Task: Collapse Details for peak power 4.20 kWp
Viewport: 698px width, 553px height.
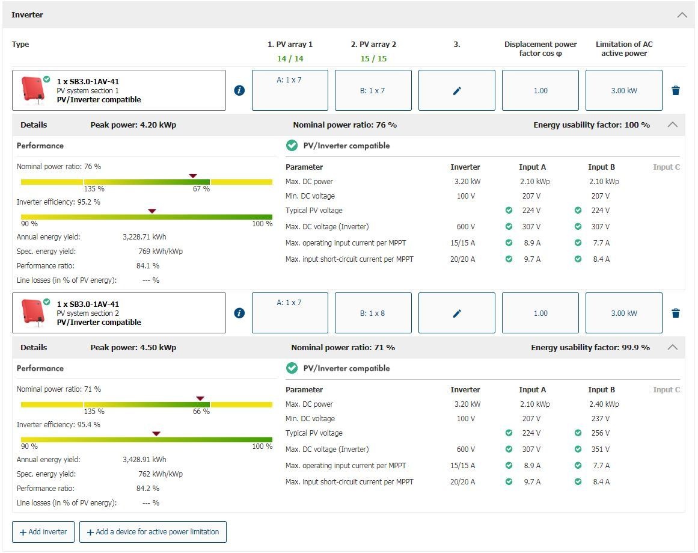Action: pyautogui.click(x=673, y=125)
